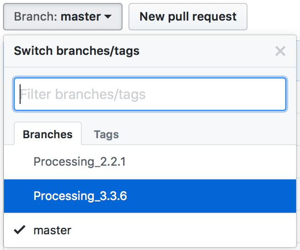Click the caret arrow on Branch button
This screenshot has height=250, width=300.
(108, 17)
